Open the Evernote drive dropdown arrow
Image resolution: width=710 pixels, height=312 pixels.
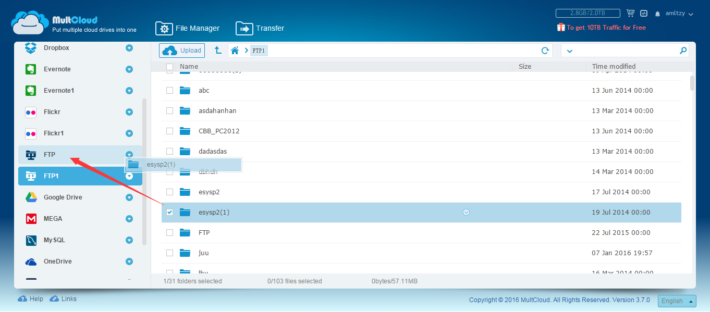129,69
